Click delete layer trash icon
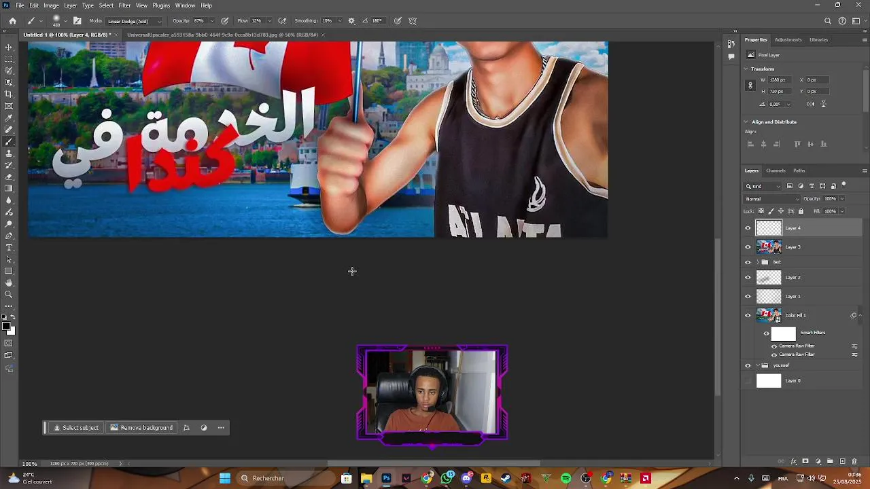Viewport: 870px width, 489px height. point(854,462)
